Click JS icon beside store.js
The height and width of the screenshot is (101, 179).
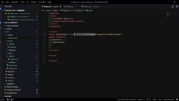click(x=6, y=81)
